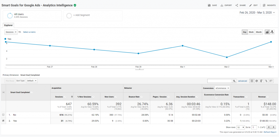Click help icon beside % New Sessions

(93, 97)
